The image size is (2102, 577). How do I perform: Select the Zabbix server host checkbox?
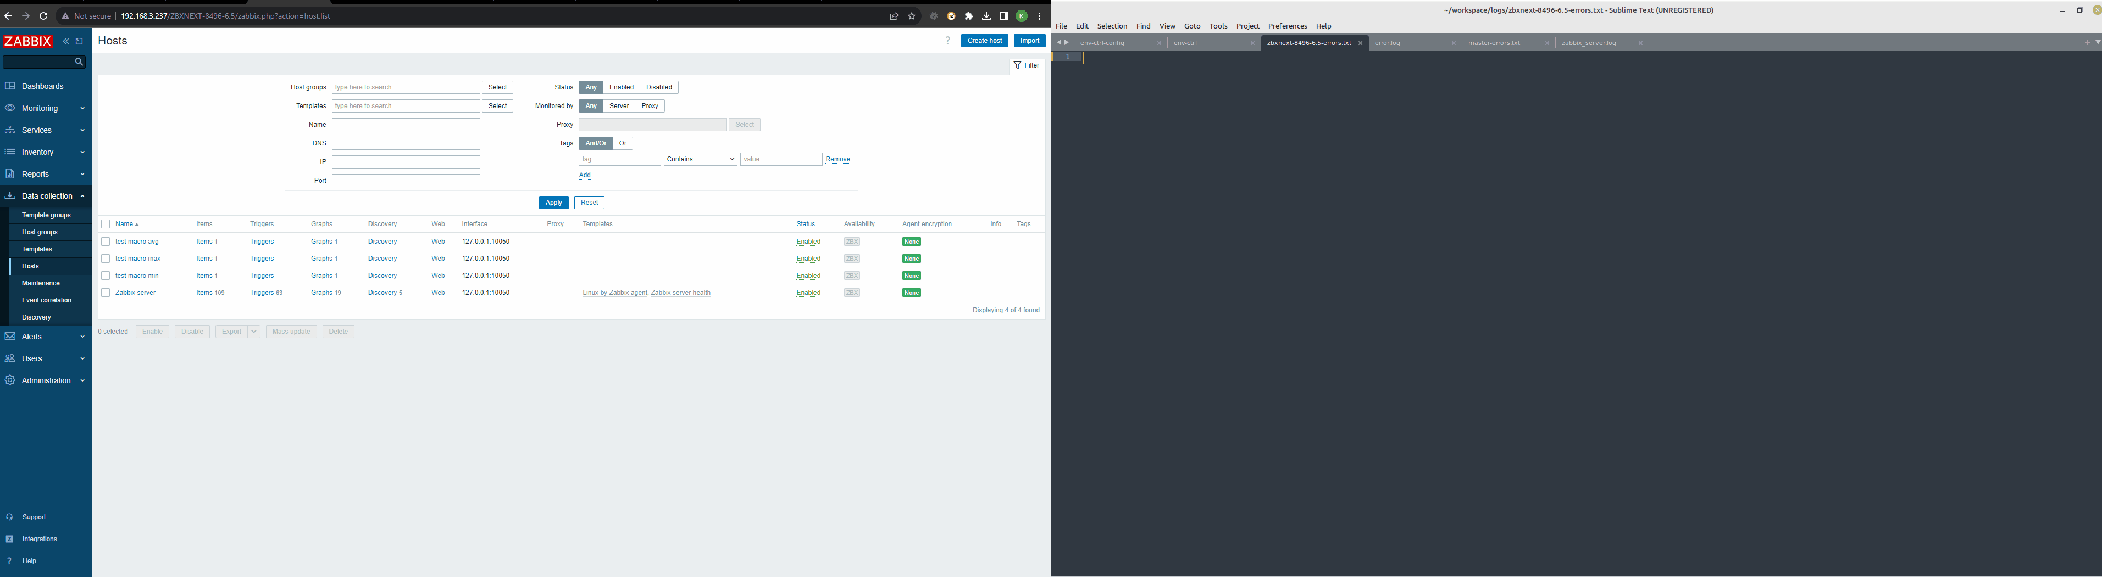106,293
